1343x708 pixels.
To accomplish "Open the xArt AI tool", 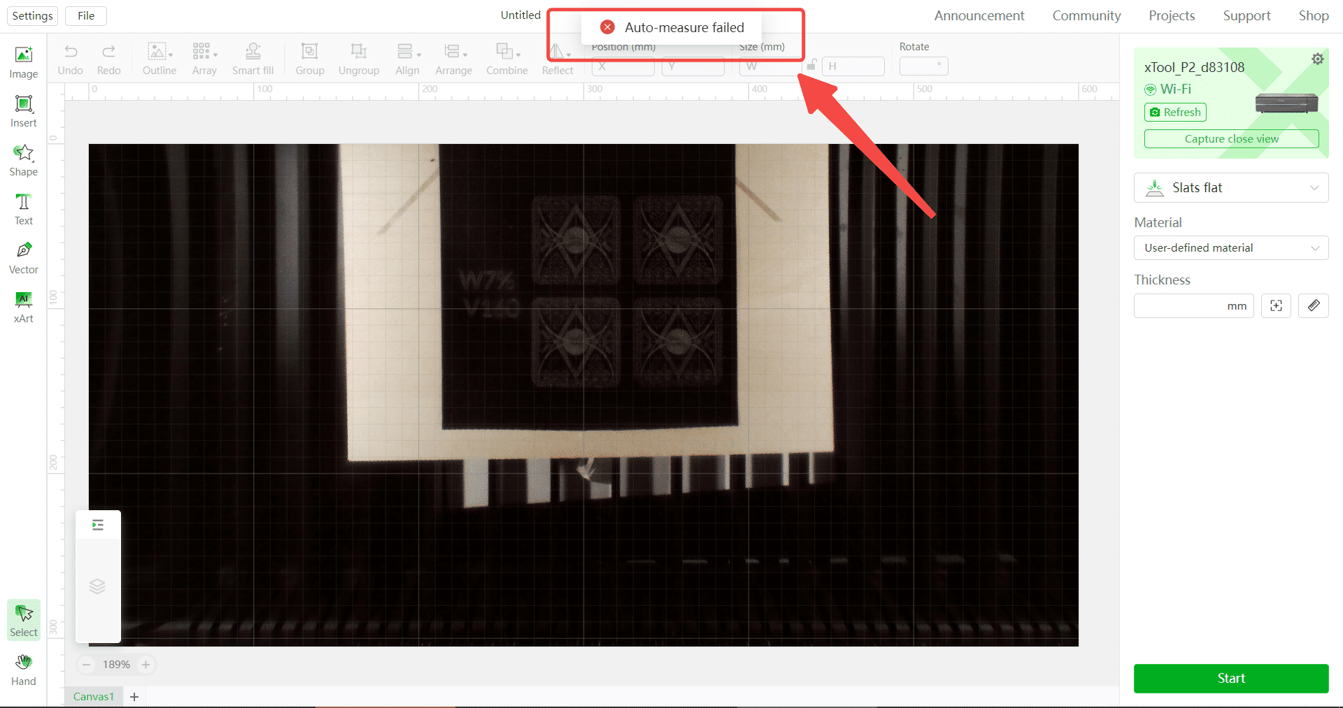I will coord(24,307).
